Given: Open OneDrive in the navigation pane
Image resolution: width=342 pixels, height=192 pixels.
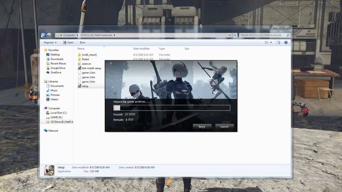Looking at the screenshot, I should click(x=53, y=73).
